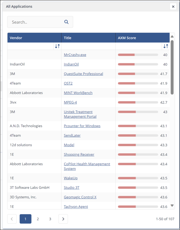Go to next page arrow
Screen dimensions: 180x230
click(63, 219)
